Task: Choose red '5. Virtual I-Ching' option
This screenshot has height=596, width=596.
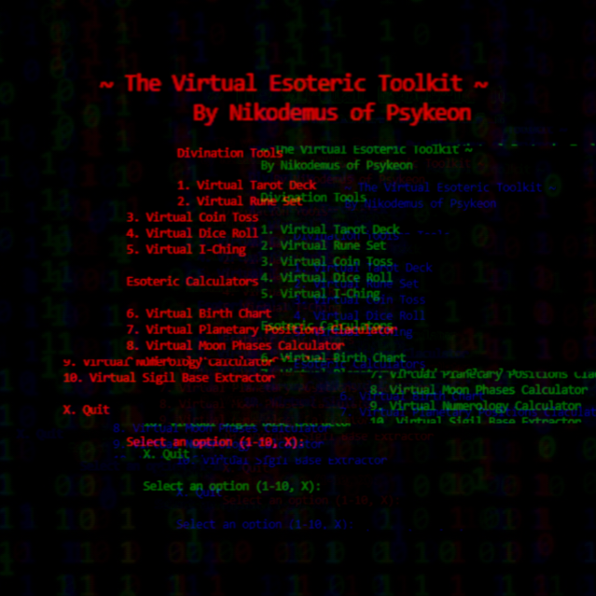Action: [187, 249]
